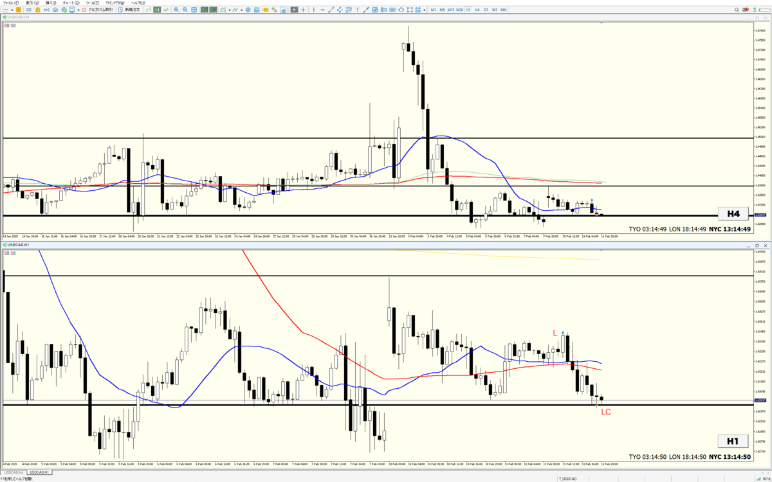
Task: Click the connection status bar indicator
Action: coord(763,479)
